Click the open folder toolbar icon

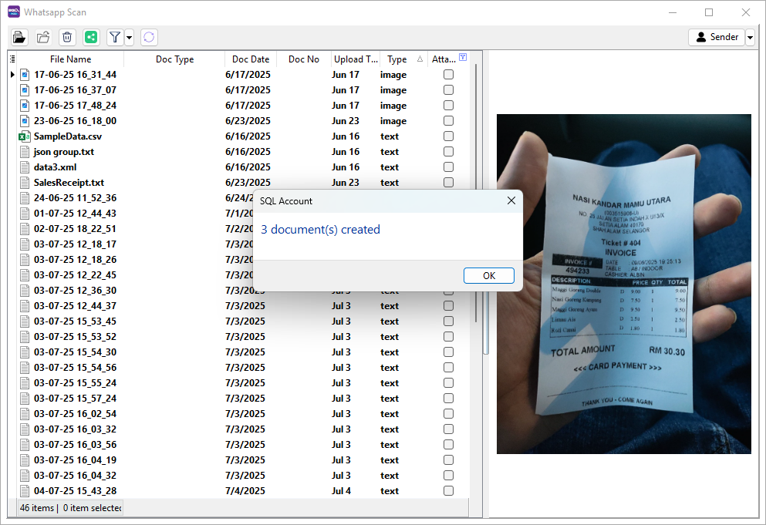[x=43, y=37]
